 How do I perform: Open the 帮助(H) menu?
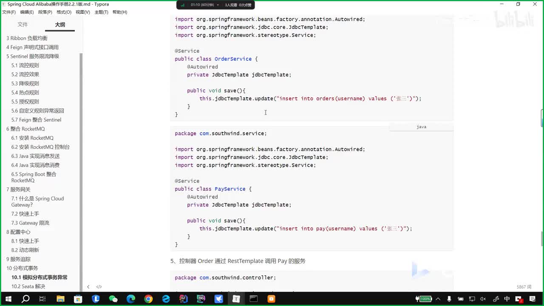(x=120, y=12)
